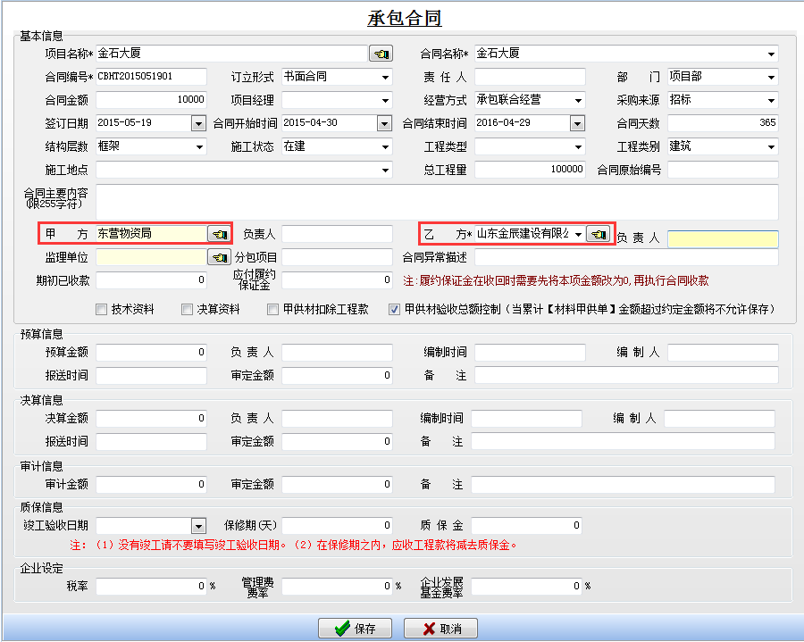Image resolution: width=804 pixels, height=642 pixels.
Task: Open the 订立形式 dropdown
Action: click(385, 77)
